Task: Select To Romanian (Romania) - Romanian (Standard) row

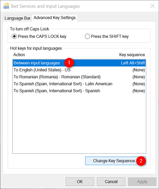Action: click(79, 77)
